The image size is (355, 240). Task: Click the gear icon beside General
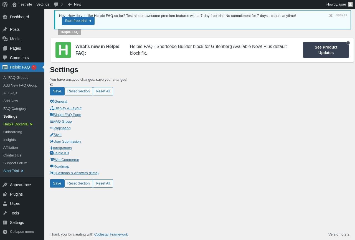(x=52, y=101)
